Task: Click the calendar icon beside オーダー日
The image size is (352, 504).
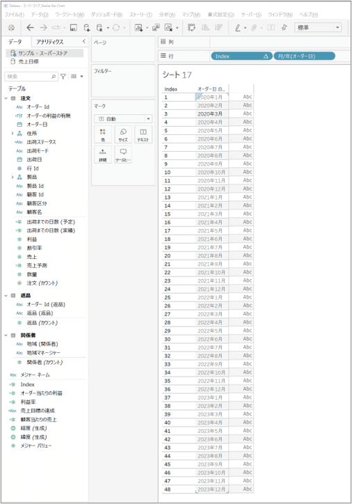Action: [x=19, y=125]
